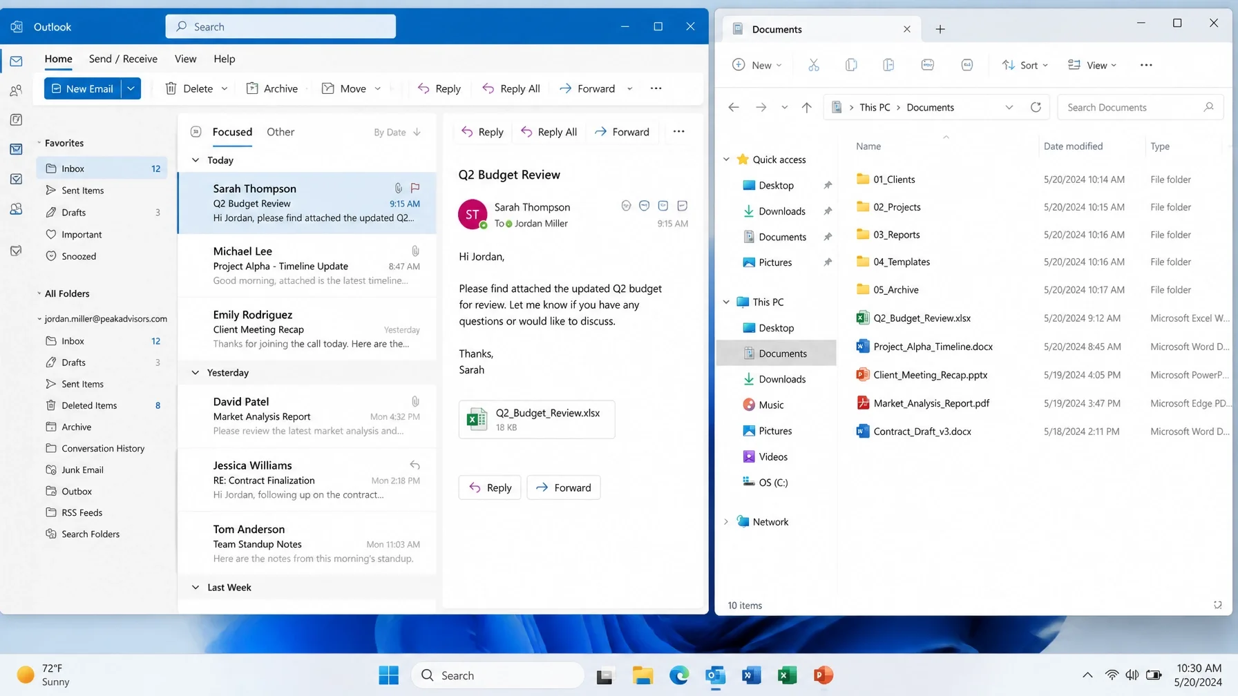1238x696 pixels.
Task: Open the Help tab in Outlook
Action: [225, 59]
